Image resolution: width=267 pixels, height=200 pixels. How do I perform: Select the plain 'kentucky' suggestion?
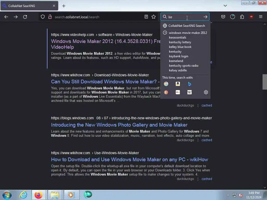point(185,52)
